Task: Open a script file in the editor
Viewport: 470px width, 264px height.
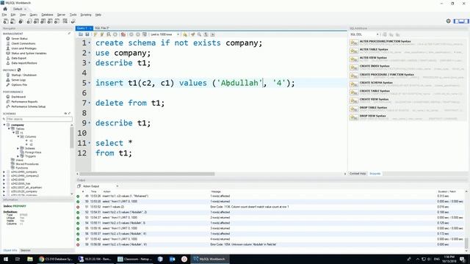Action: click(x=81, y=34)
